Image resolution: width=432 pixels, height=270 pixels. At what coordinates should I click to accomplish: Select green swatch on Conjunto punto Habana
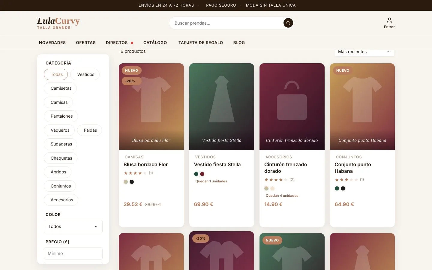click(337, 188)
